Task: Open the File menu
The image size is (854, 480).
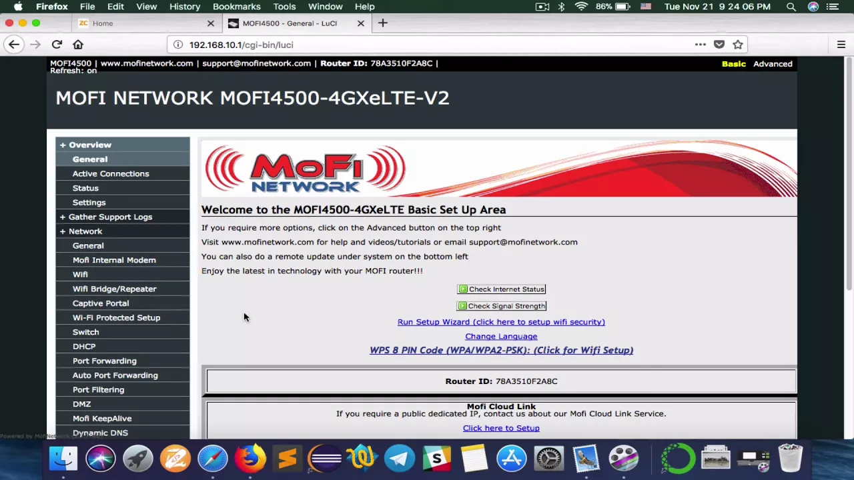Action: click(x=87, y=7)
